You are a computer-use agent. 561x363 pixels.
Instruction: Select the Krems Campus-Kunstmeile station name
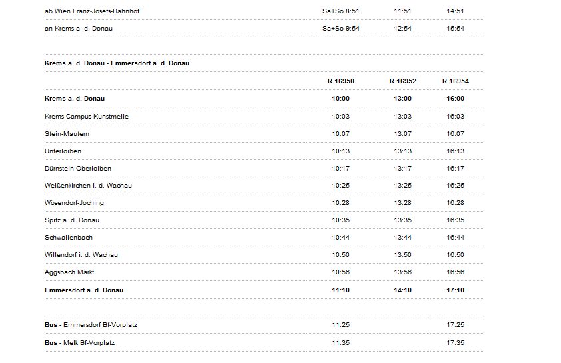(86, 117)
